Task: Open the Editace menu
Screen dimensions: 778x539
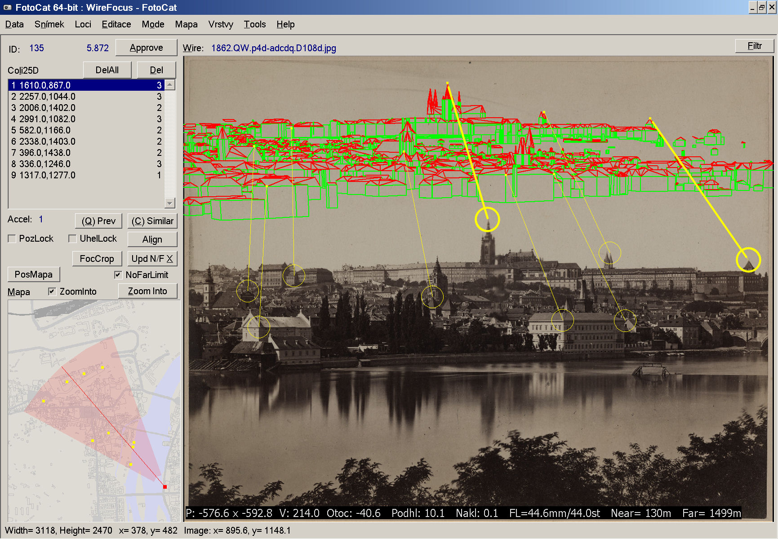Action: 116,24
